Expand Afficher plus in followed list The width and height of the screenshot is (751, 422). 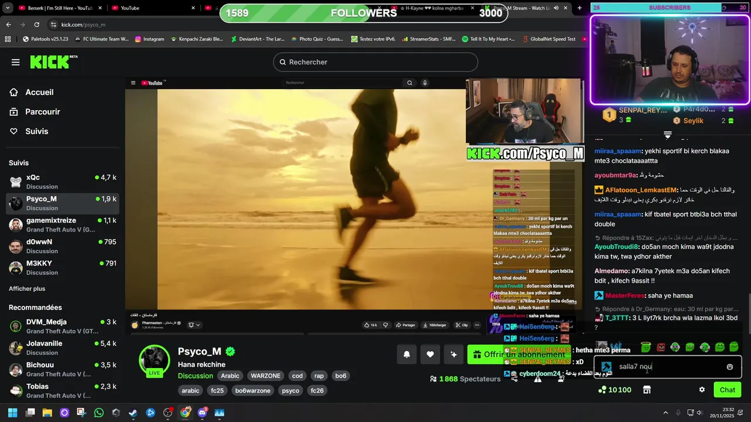[x=27, y=288]
